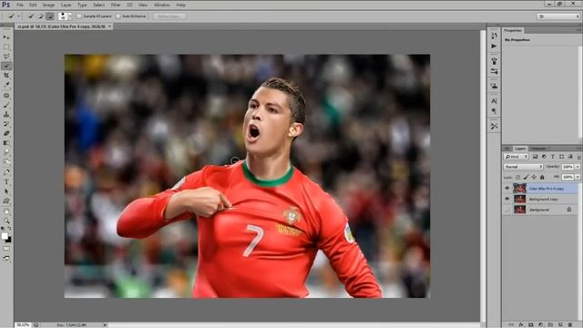Screen dimensions: 583x328
Task: Select the Quick Selection tool in toolbox
Action: click(x=6, y=66)
